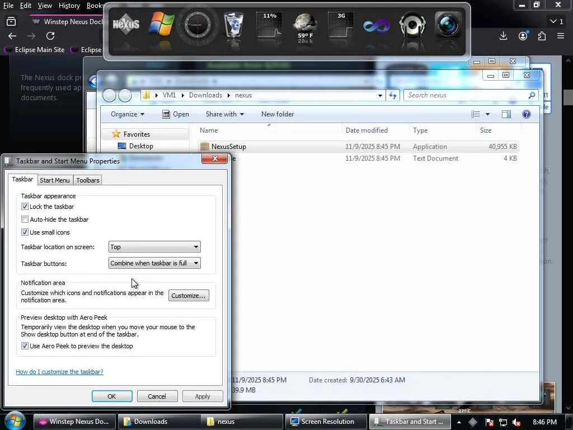The image size is (573, 430).
Task: Reload the browser page
Action: 50,36
